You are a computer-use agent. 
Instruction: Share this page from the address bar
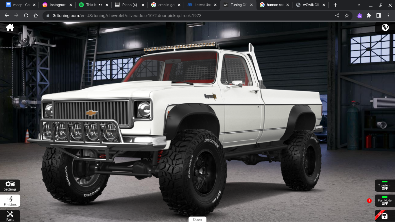[337, 16]
